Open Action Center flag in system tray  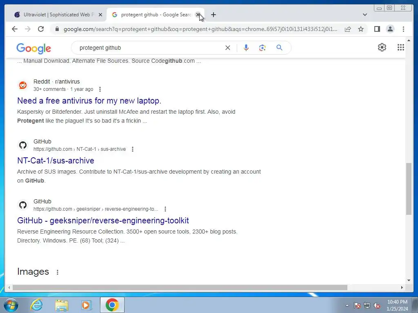point(357,305)
